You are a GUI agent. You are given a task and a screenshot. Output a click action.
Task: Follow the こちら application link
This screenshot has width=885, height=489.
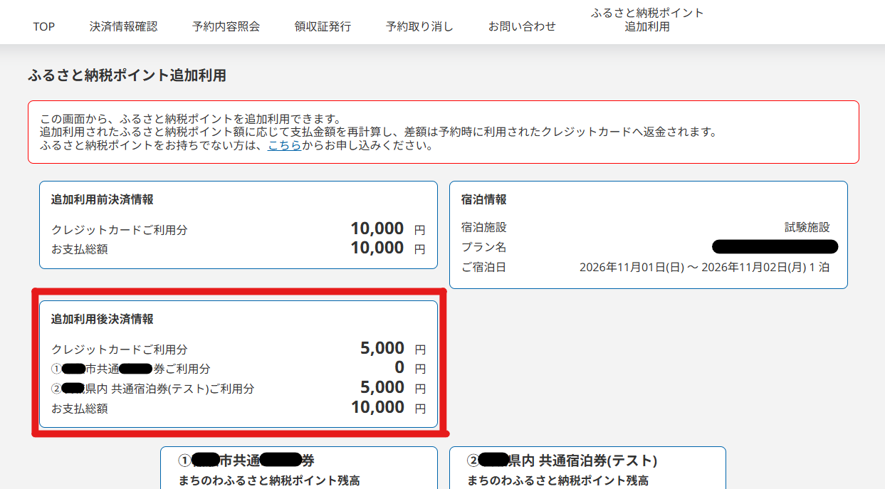[284, 146]
